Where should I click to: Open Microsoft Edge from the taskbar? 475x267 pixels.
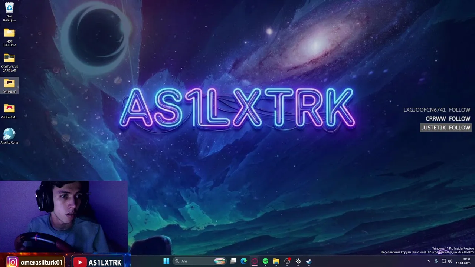[244, 261]
